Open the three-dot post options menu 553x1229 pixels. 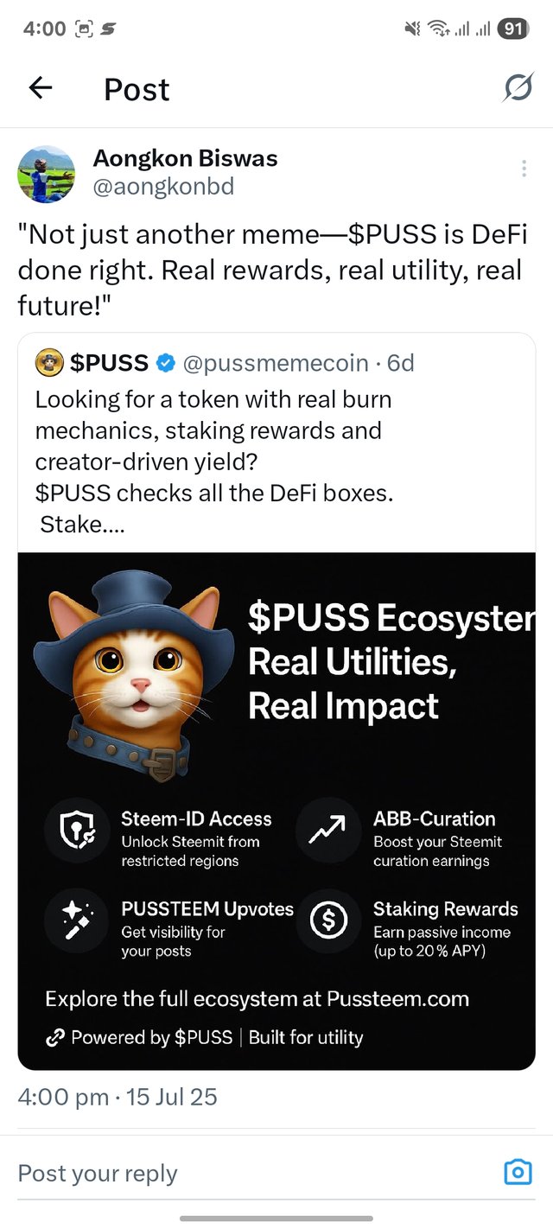coord(524,169)
